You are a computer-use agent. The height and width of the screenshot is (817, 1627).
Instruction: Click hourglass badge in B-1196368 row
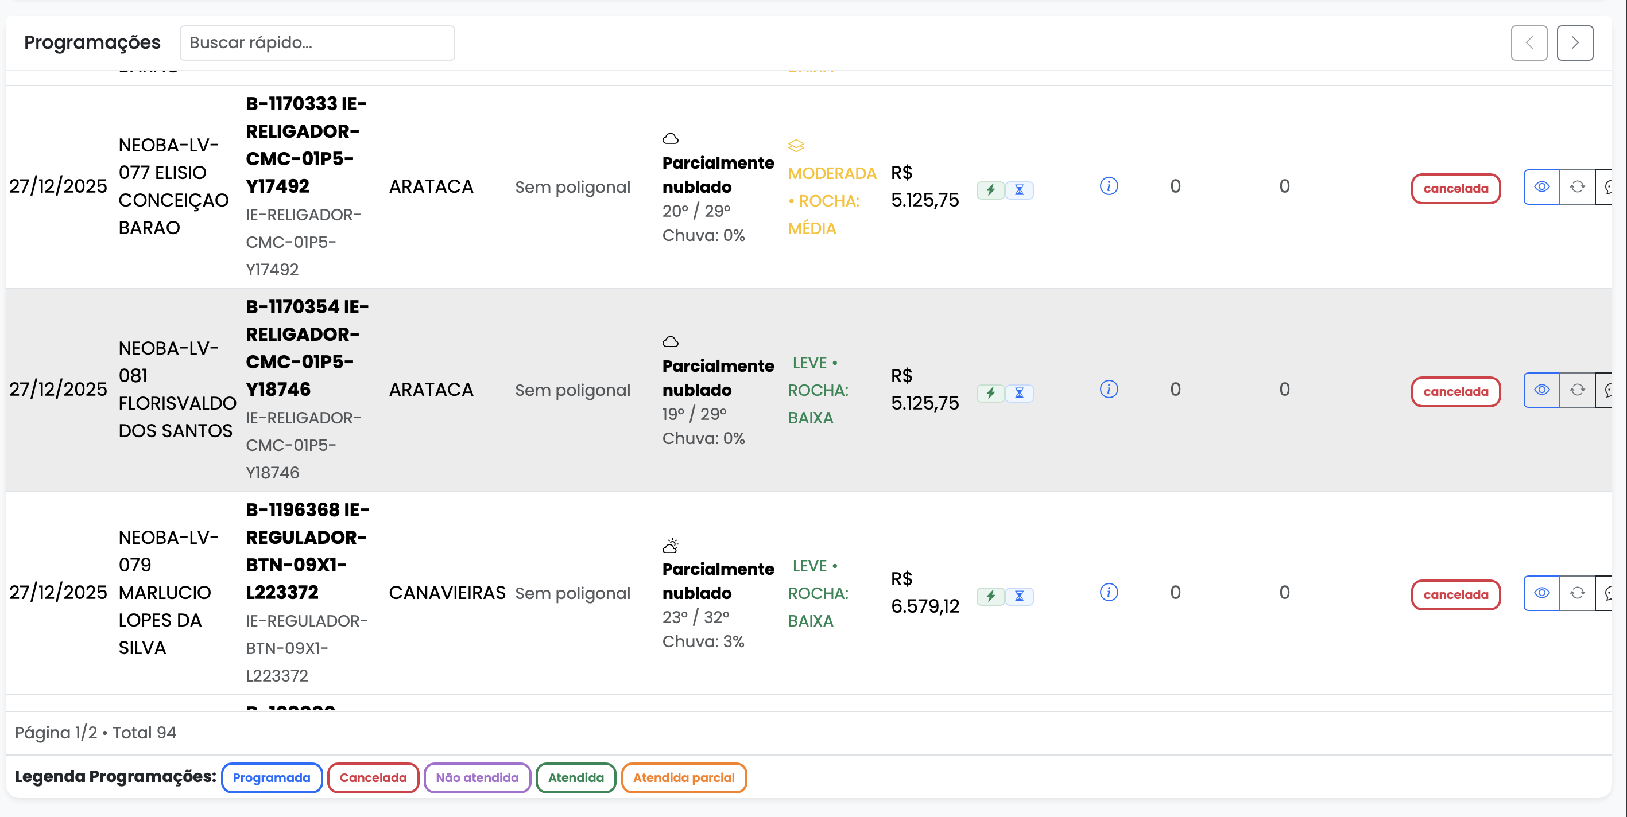coord(1019,596)
